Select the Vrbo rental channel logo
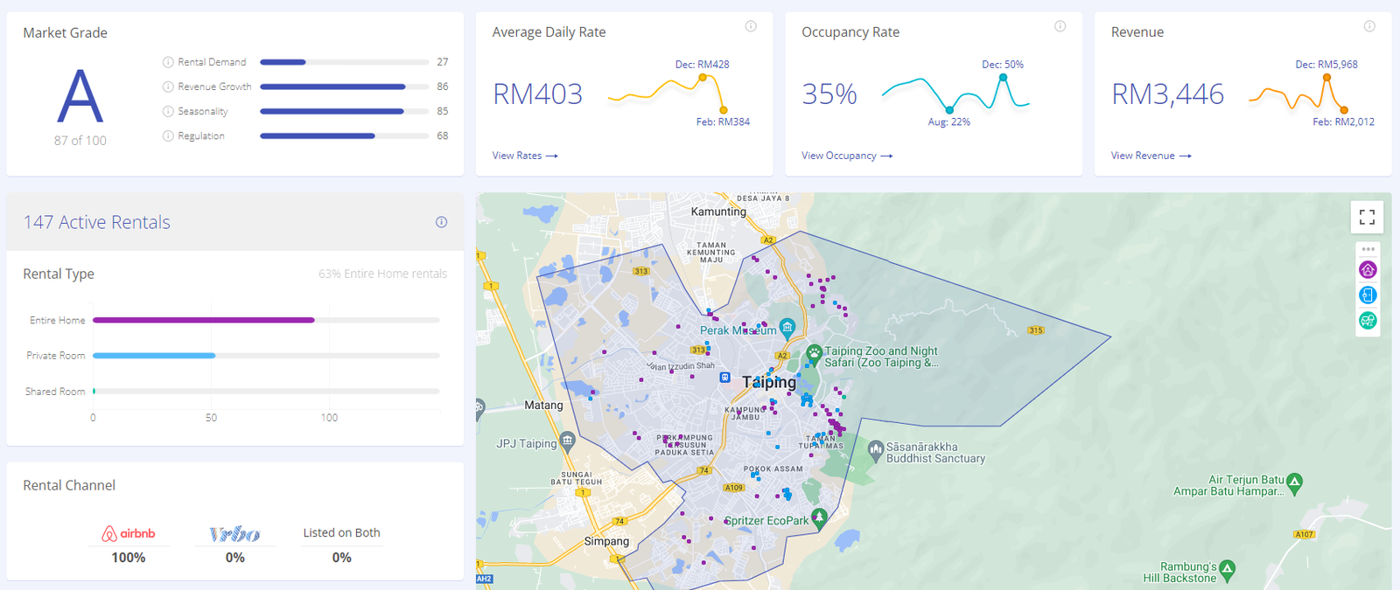1400x590 pixels. tap(234, 533)
